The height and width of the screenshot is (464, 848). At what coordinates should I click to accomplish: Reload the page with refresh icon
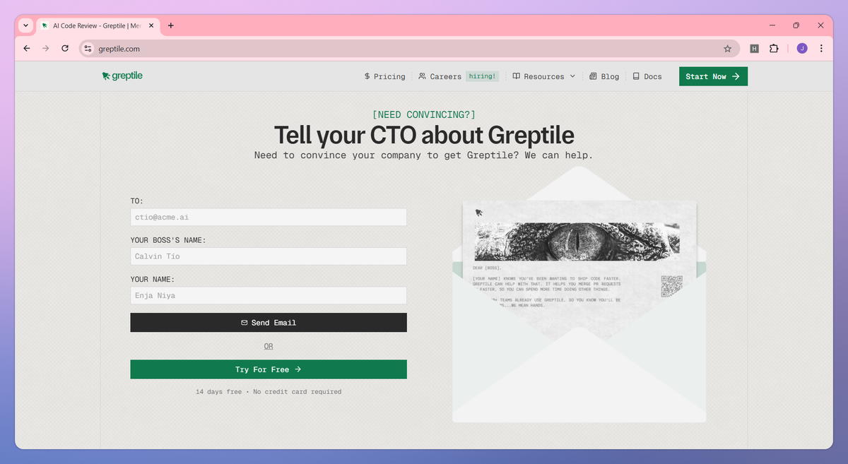click(65, 49)
